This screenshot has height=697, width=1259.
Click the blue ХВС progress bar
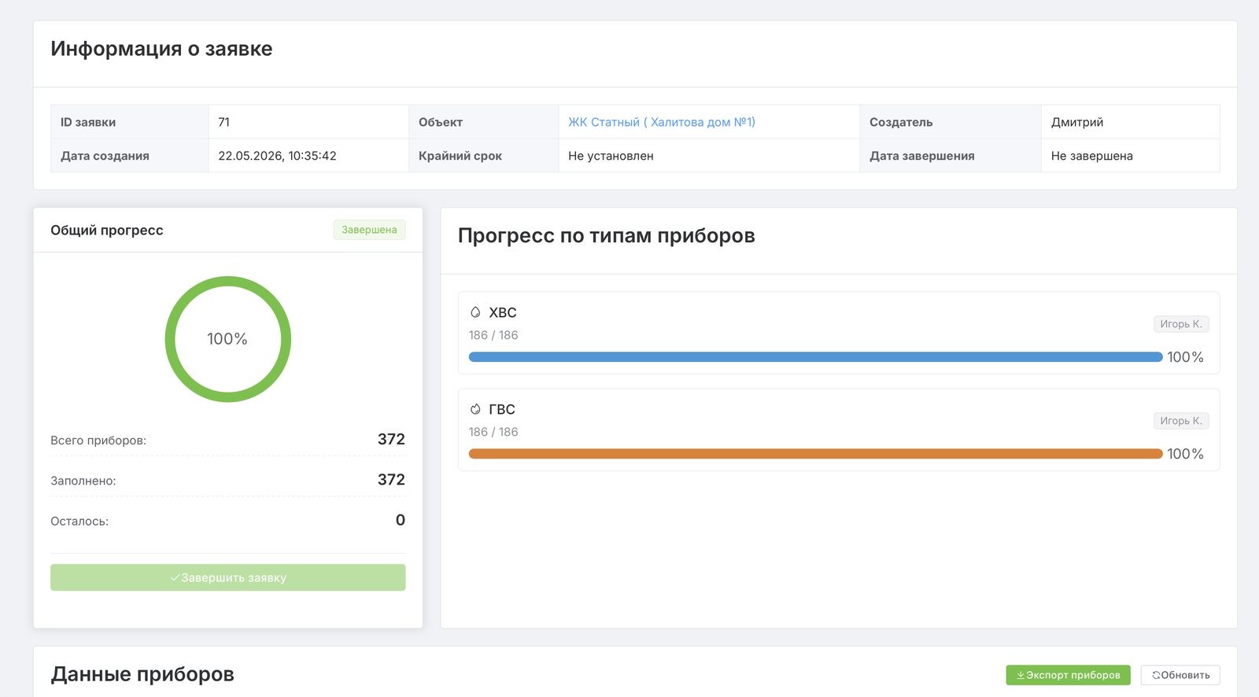click(x=815, y=357)
